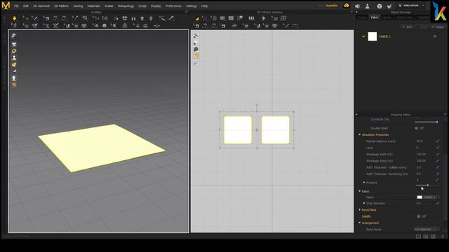Click first icon in 2D toolbar second row
The width and height of the screenshot is (449, 252).
pos(196,26)
